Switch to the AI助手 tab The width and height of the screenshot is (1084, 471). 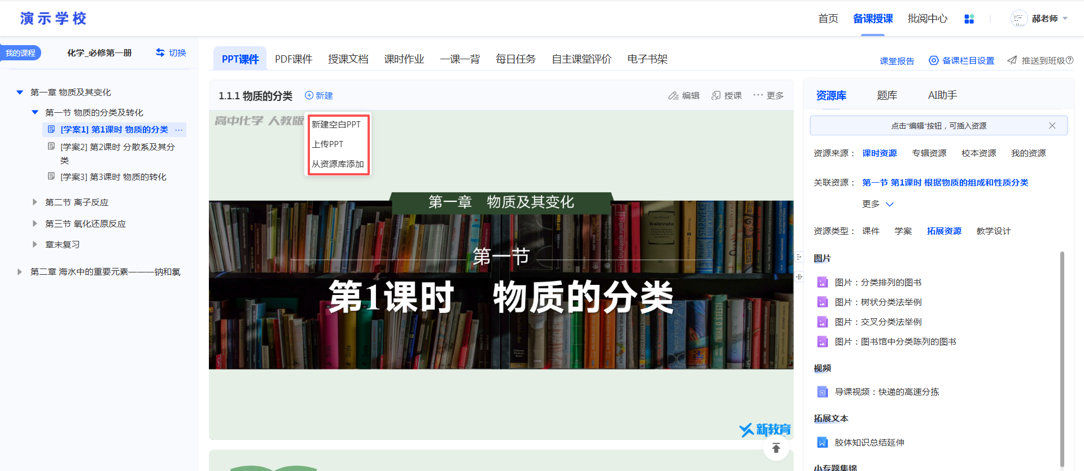[943, 95]
